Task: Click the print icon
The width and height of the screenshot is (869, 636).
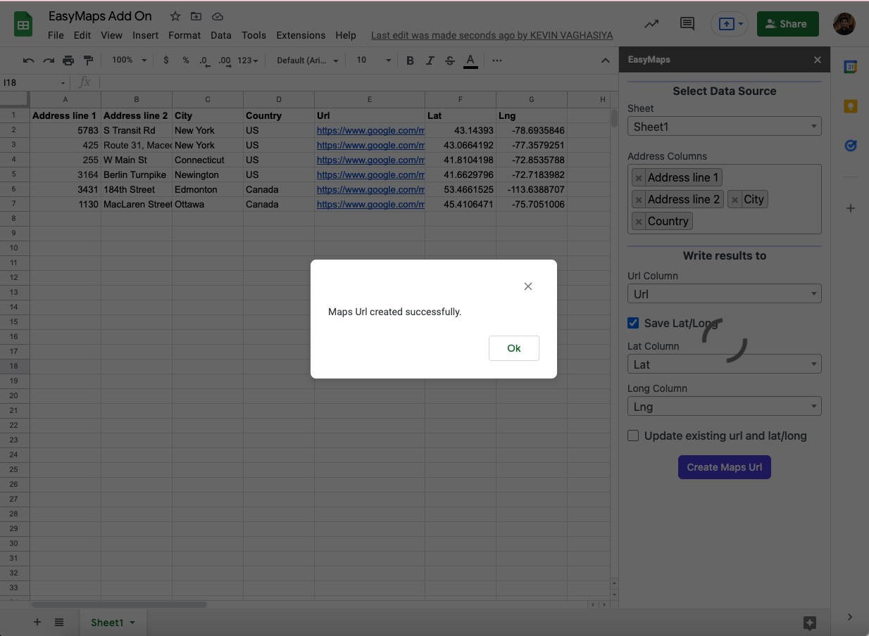Action: 68,61
